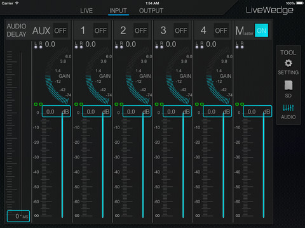The height and width of the screenshot is (228, 305).
Task: Open the SD card tool
Action: 288,85
